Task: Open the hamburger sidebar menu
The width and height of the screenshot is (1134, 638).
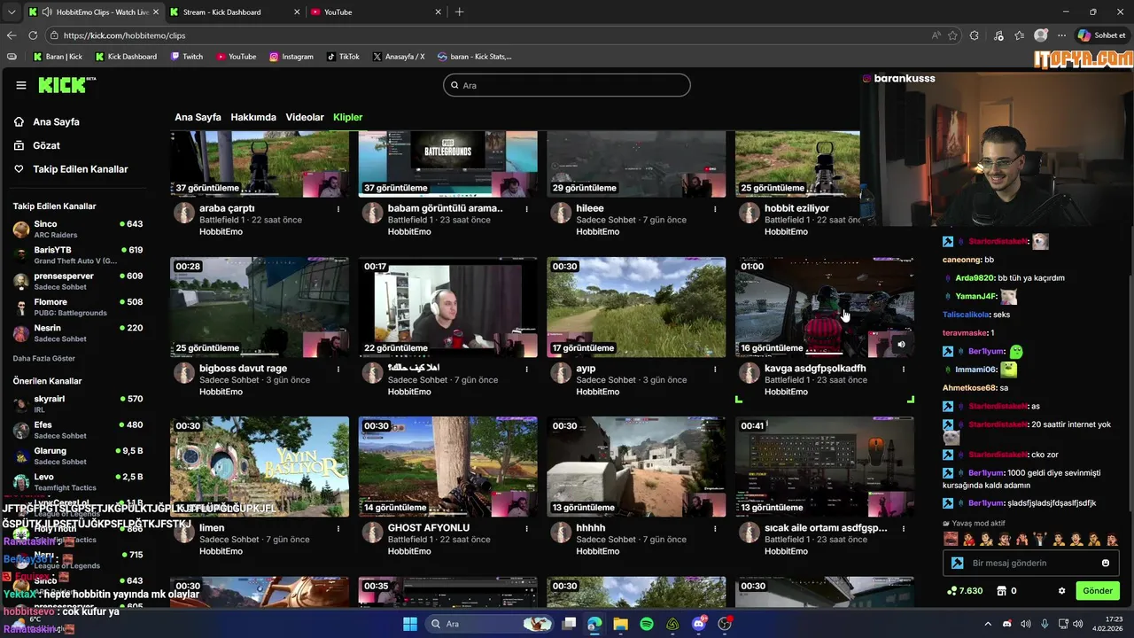Action: (21, 85)
